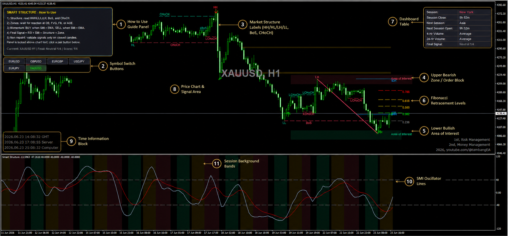Switch to the EURJPY pair button
508x236 pixels.
click(14, 68)
